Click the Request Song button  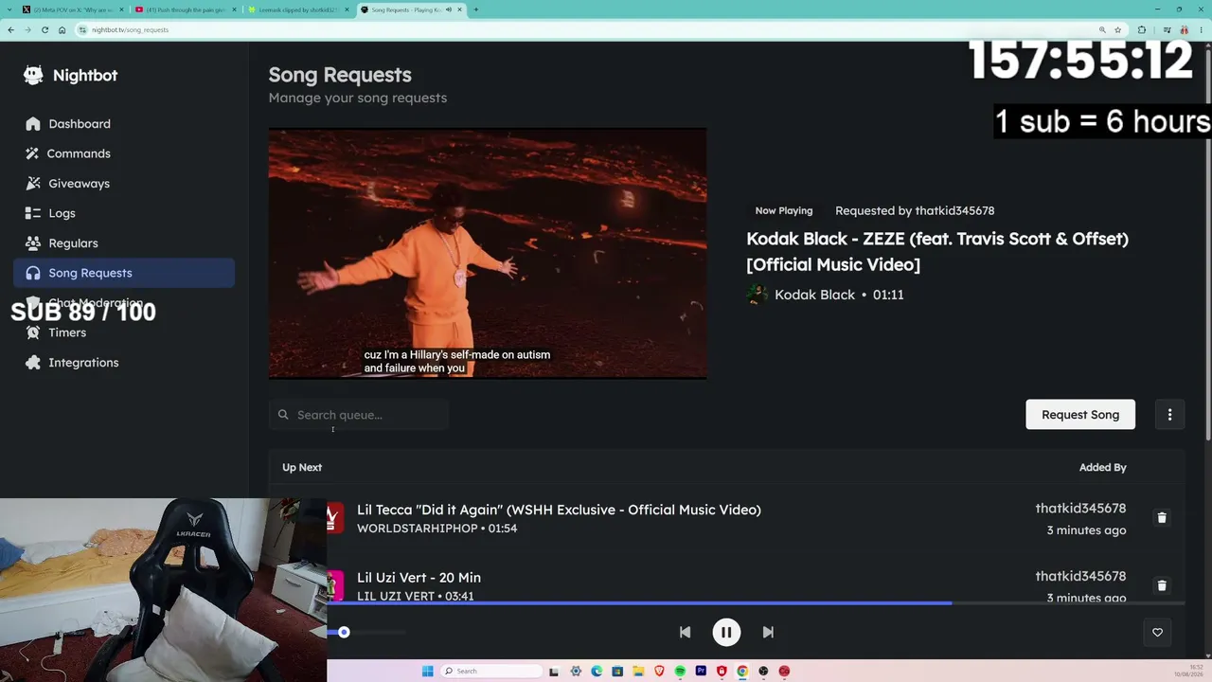point(1080,414)
